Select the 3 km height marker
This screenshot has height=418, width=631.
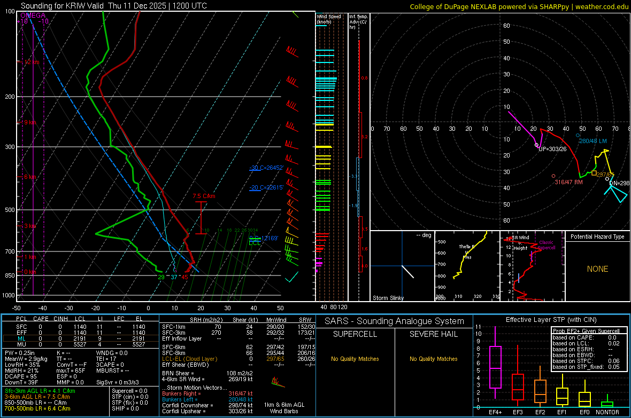tap(30, 226)
